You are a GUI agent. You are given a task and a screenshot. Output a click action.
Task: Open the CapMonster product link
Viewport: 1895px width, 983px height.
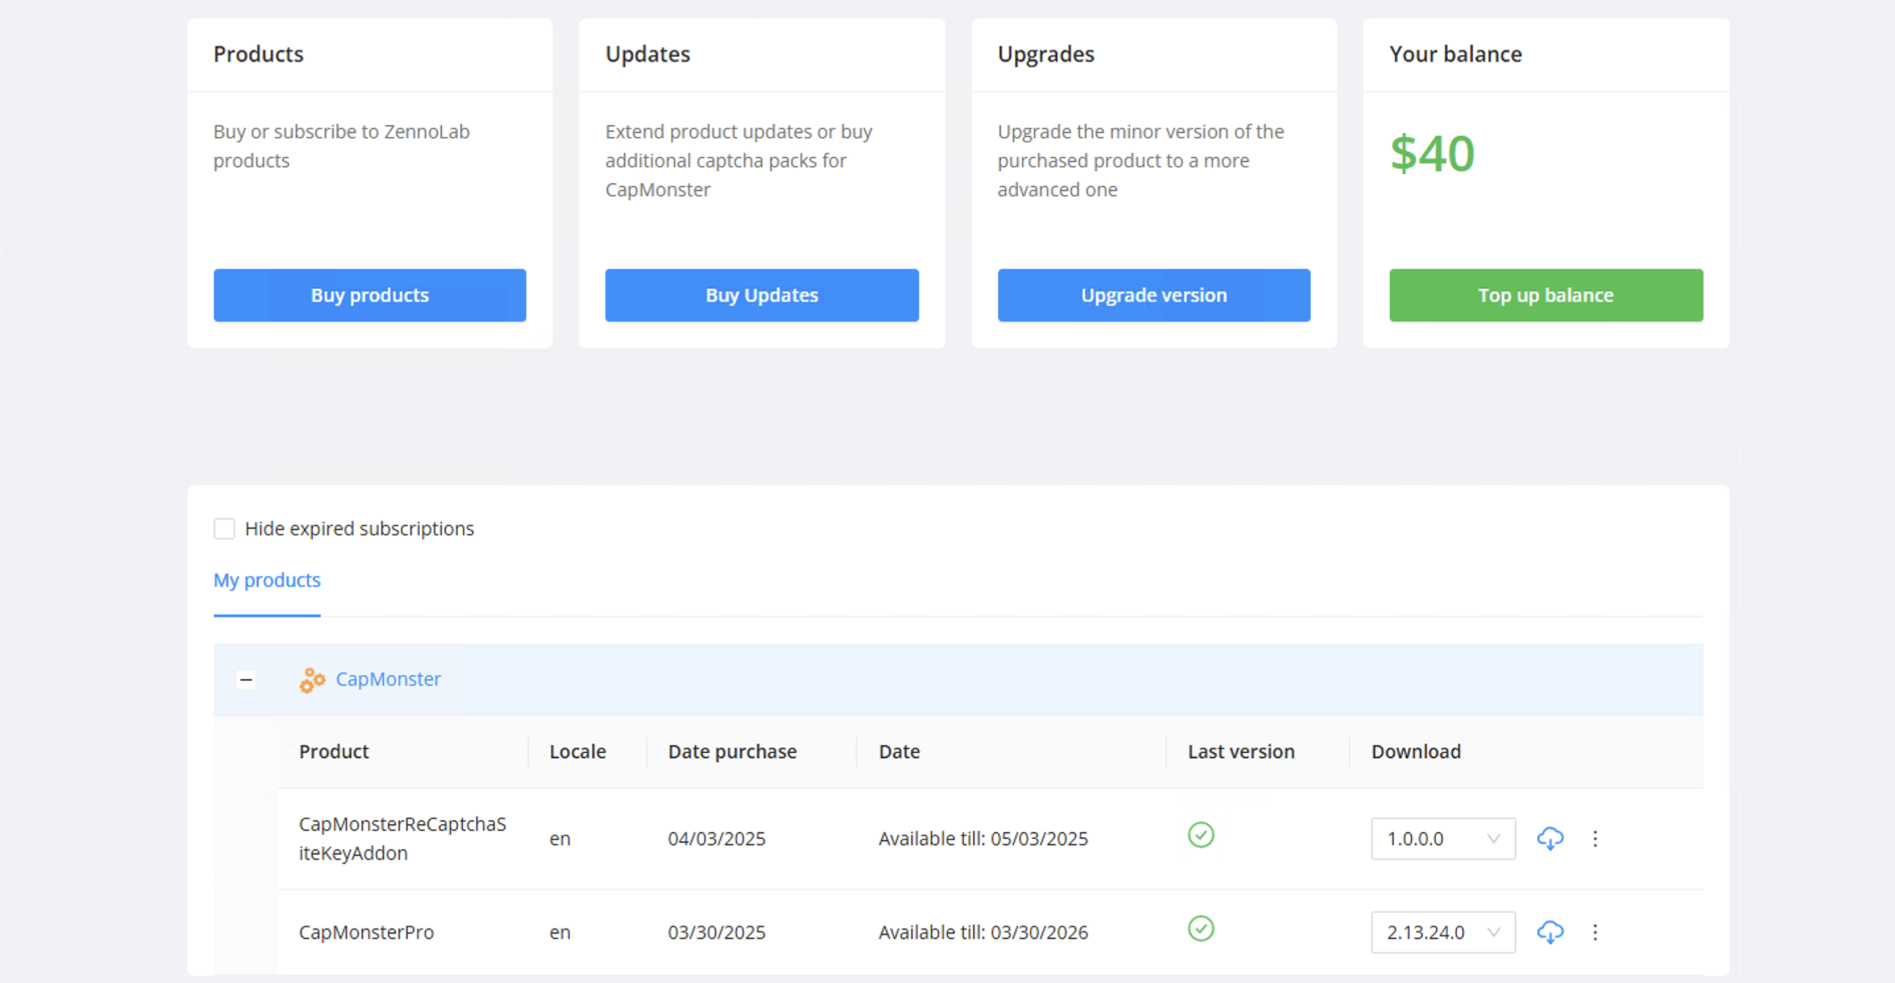pos(388,678)
